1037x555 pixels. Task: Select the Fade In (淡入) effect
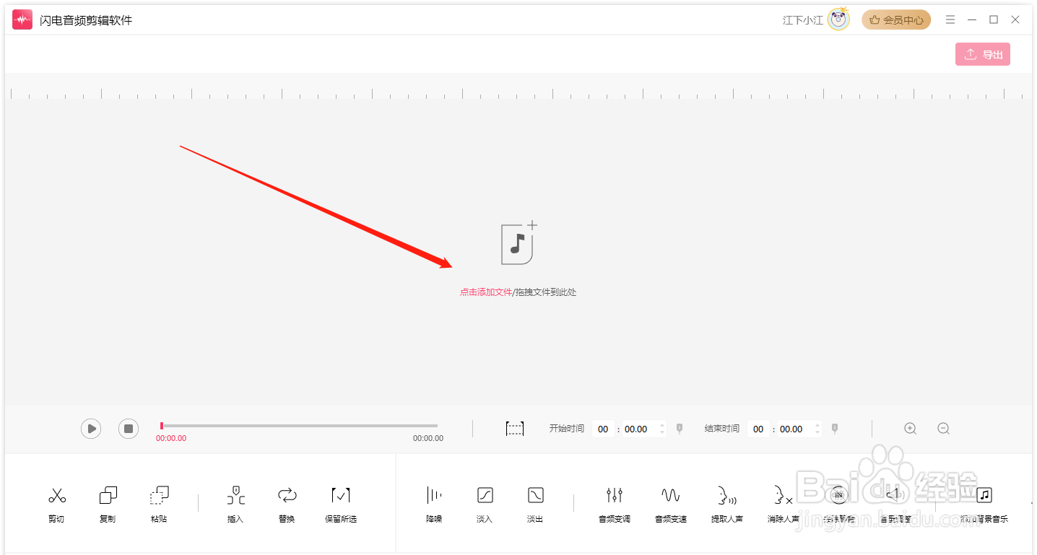[485, 496]
